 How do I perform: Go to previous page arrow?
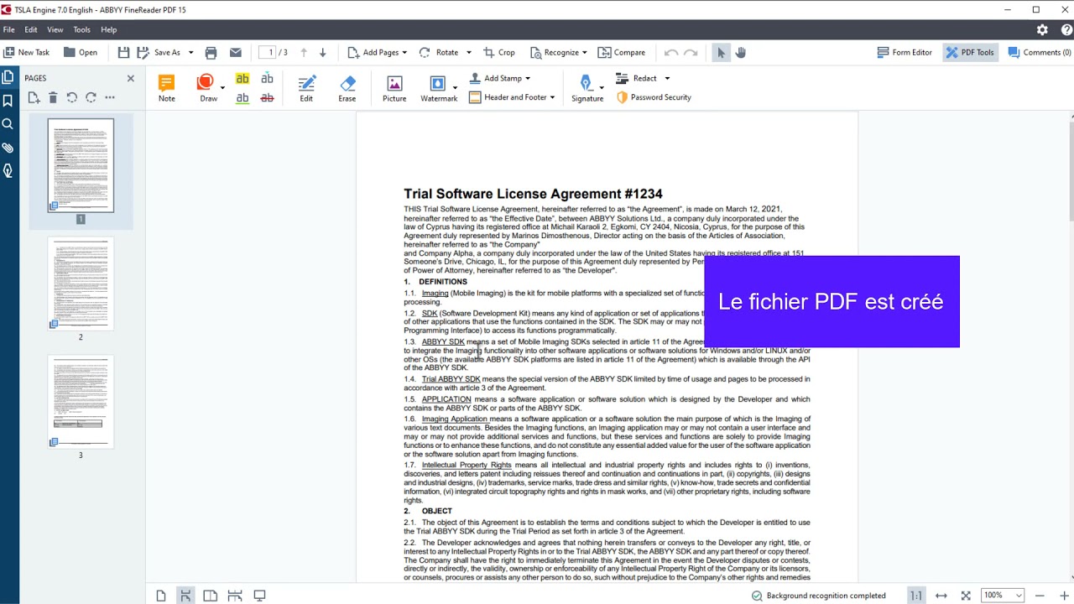click(304, 52)
